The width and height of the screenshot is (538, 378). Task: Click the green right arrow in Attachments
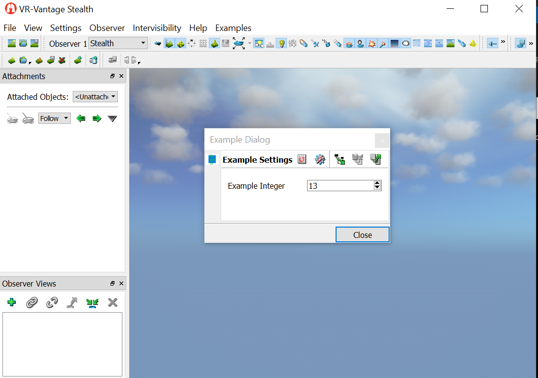coord(97,118)
